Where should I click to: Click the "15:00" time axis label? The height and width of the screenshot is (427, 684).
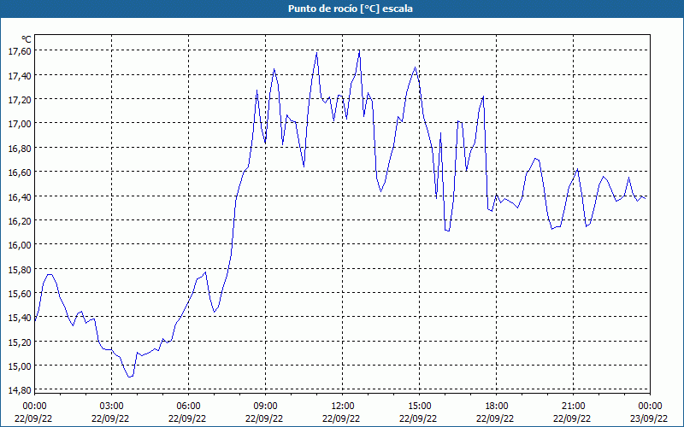pyautogui.click(x=419, y=407)
